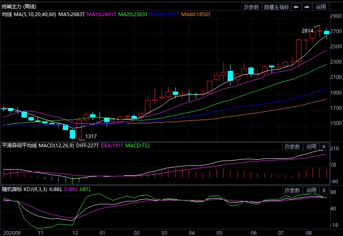
Task: Click the DEA:191 value
Action: pyautogui.click(x=112, y=145)
